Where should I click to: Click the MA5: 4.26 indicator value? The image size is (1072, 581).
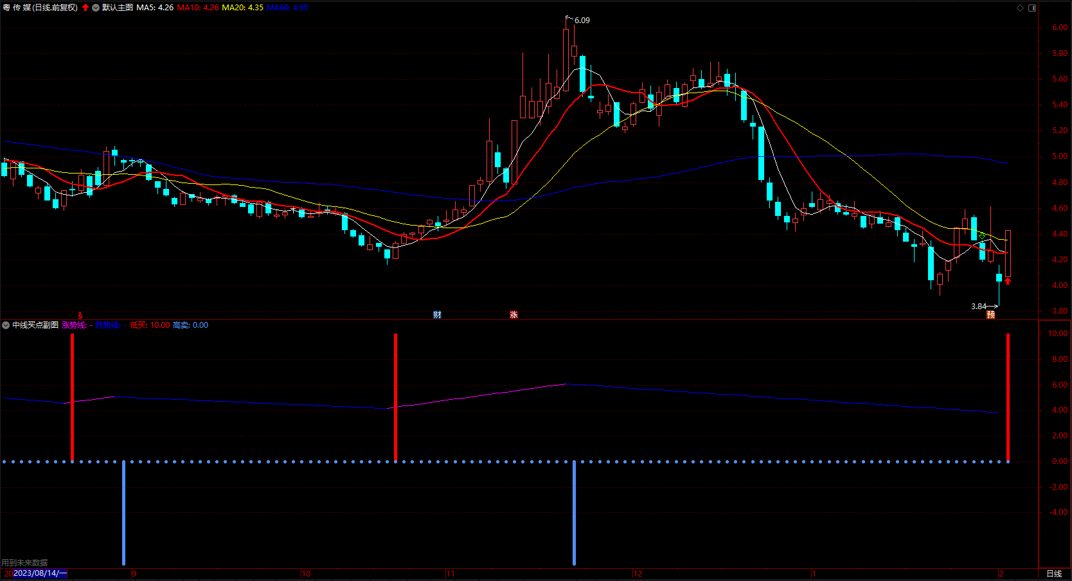[x=155, y=8]
